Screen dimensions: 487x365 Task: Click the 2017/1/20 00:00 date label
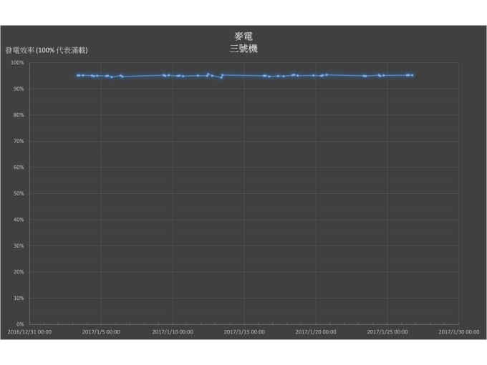(x=316, y=332)
